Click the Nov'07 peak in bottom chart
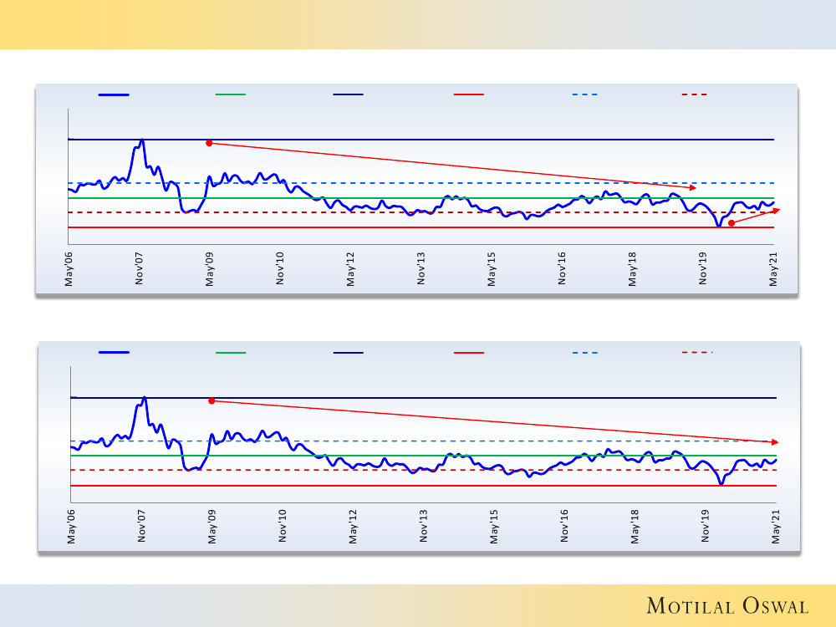Image resolution: width=836 pixels, height=627 pixels. coord(144,399)
